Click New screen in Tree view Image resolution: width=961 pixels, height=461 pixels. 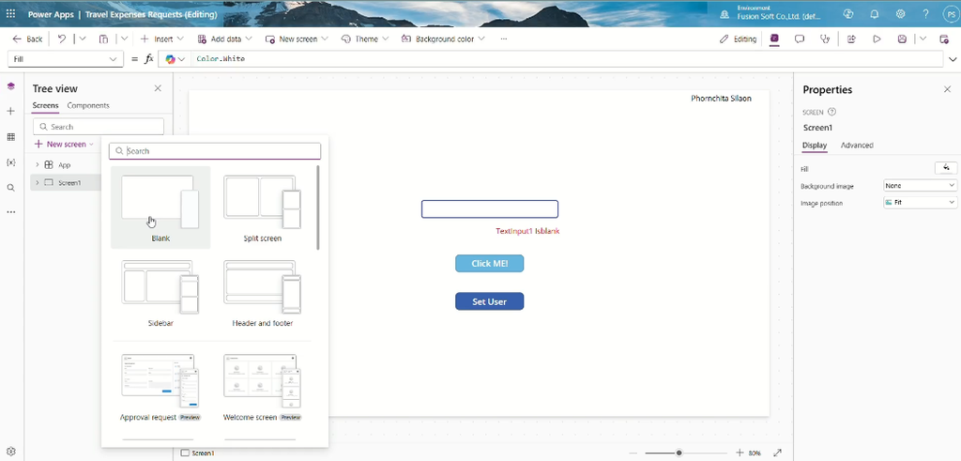65,144
